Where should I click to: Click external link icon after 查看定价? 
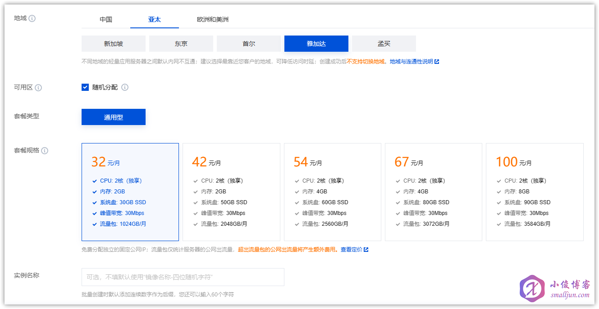(x=366, y=250)
